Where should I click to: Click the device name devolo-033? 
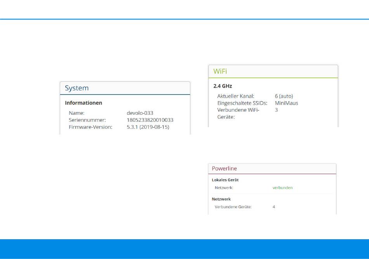[x=140, y=113]
